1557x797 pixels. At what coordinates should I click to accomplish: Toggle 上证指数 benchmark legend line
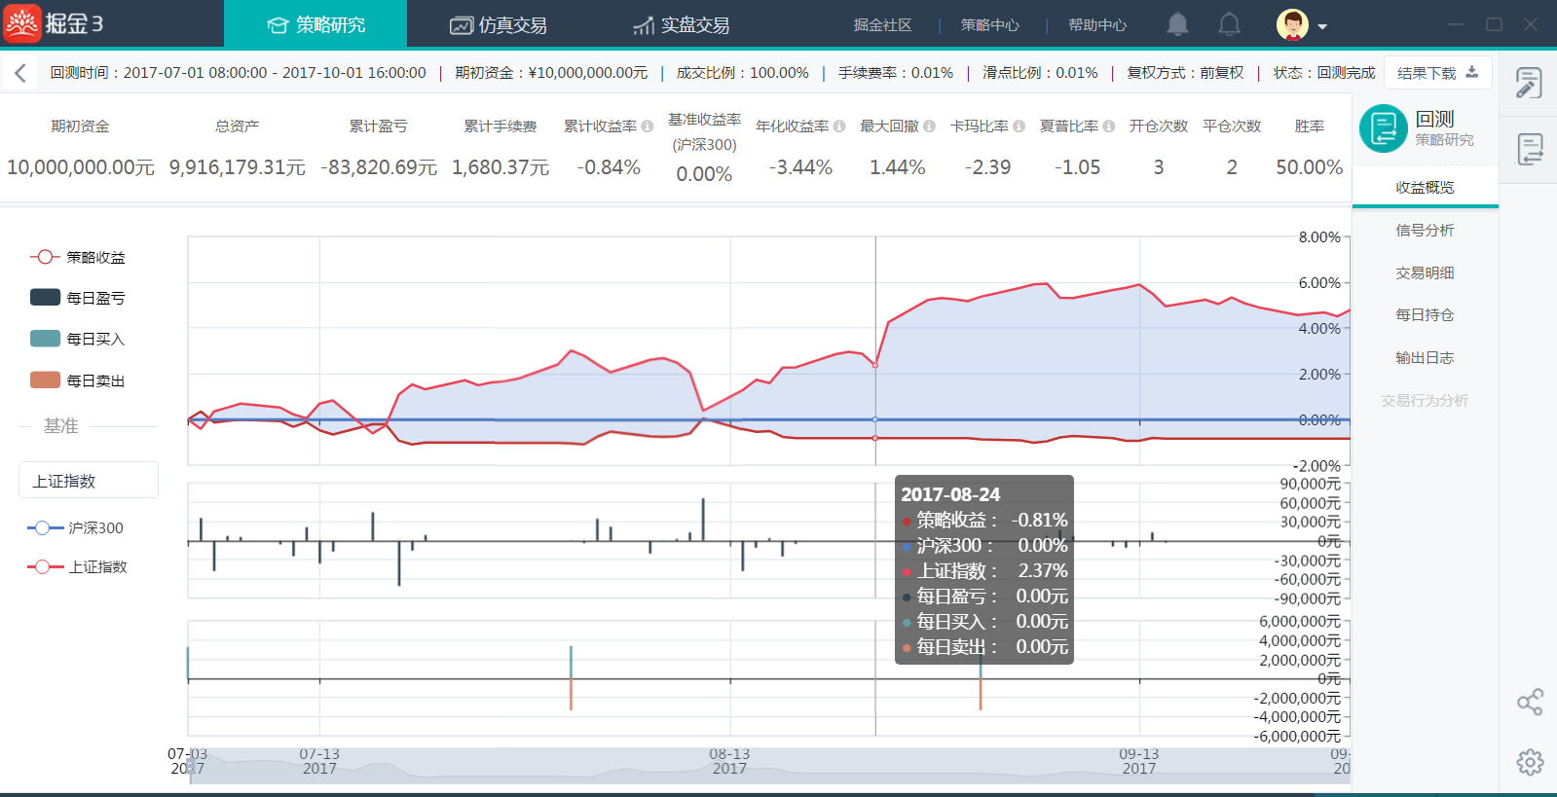(x=78, y=566)
